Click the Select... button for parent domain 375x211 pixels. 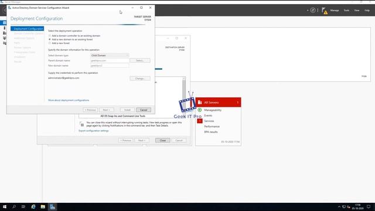(140, 60)
